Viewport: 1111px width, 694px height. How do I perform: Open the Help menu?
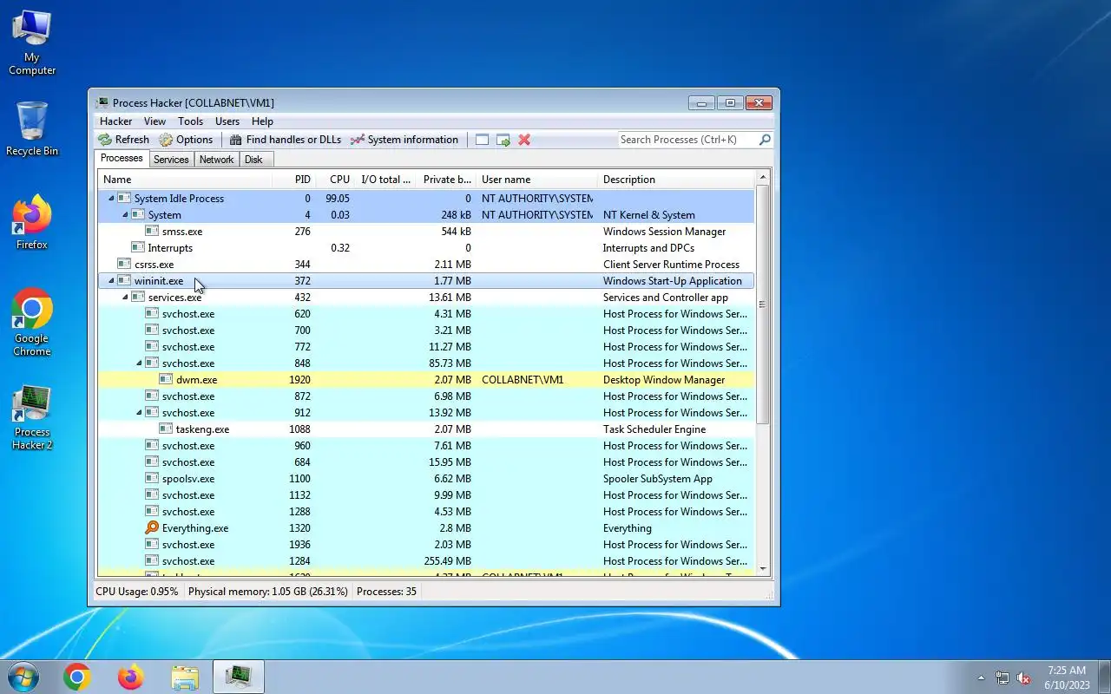tap(262, 121)
